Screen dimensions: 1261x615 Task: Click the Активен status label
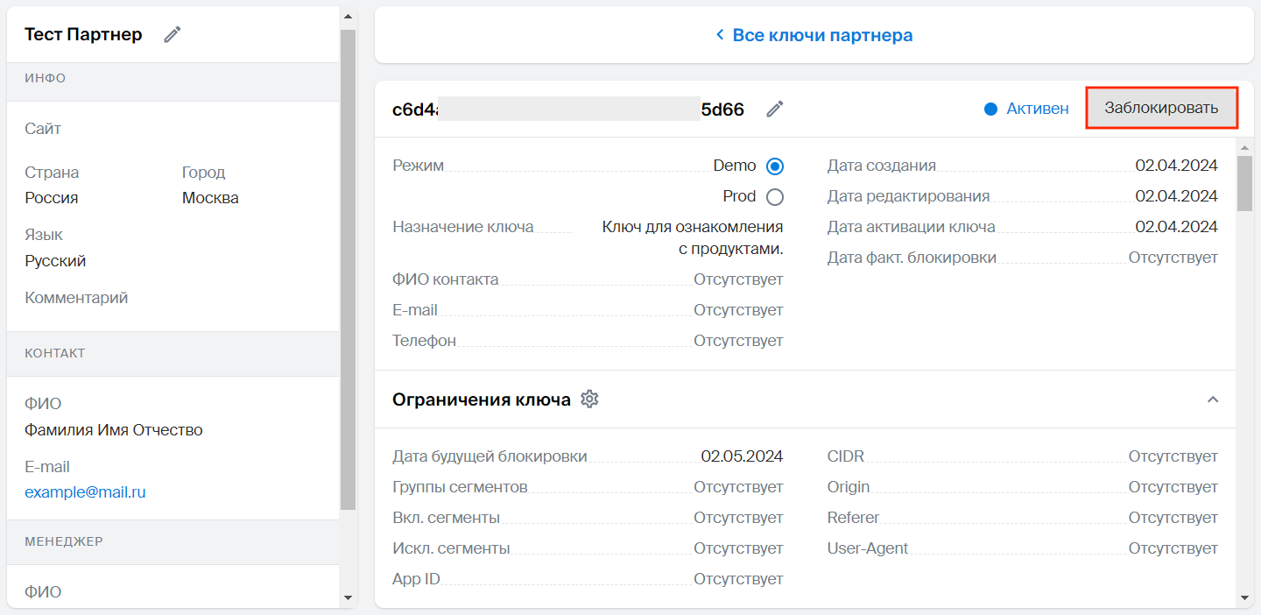coord(1038,110)
